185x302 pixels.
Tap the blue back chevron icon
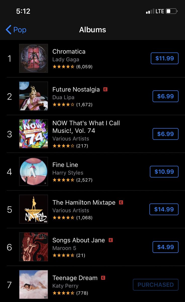pyautogui.click(x=8, y=30)
